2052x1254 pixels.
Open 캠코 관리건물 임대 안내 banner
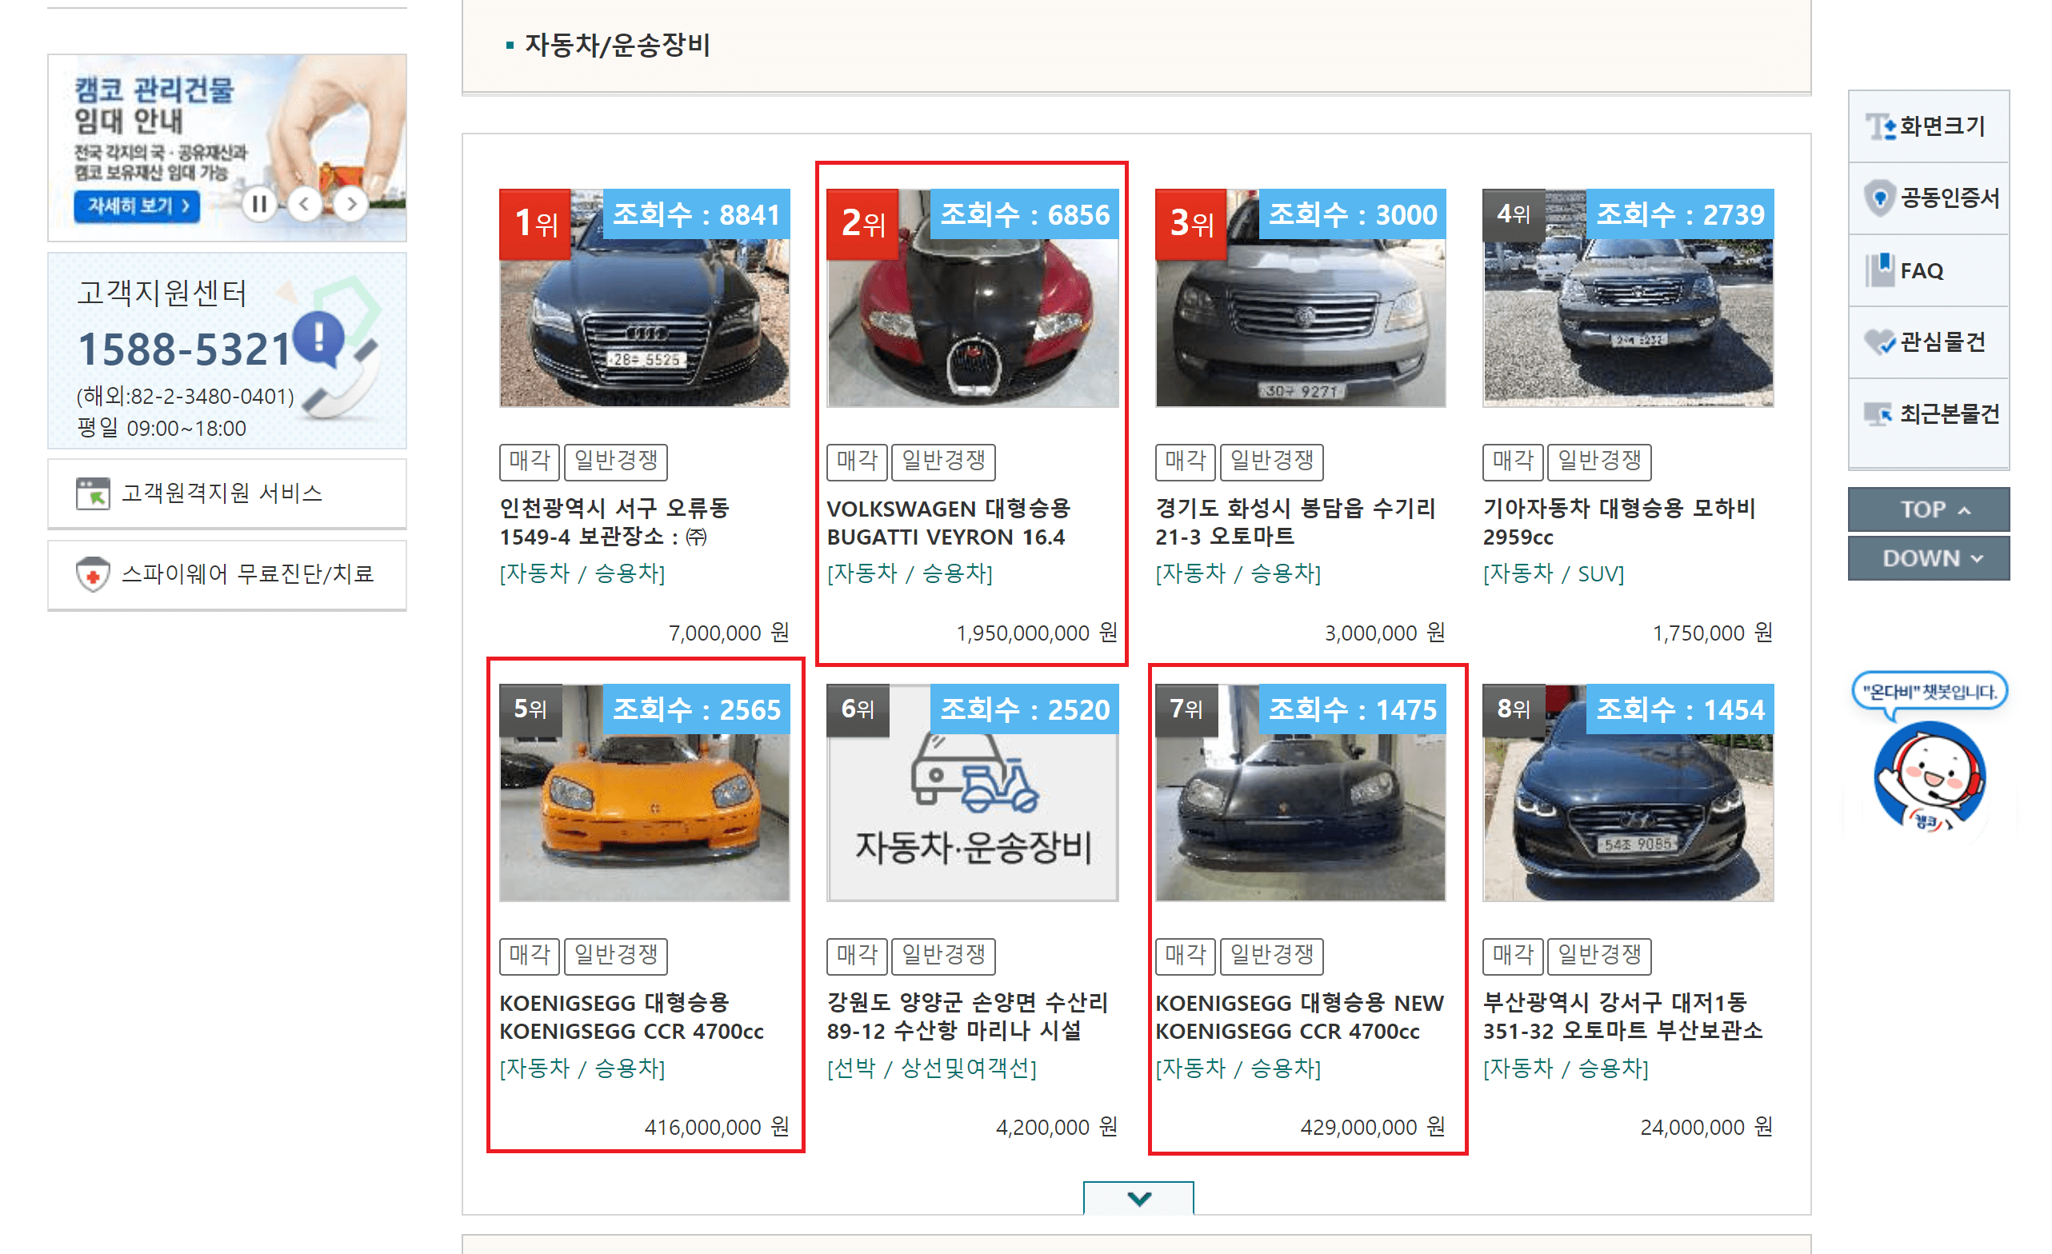pyautogui.click(x=226, y=147)
